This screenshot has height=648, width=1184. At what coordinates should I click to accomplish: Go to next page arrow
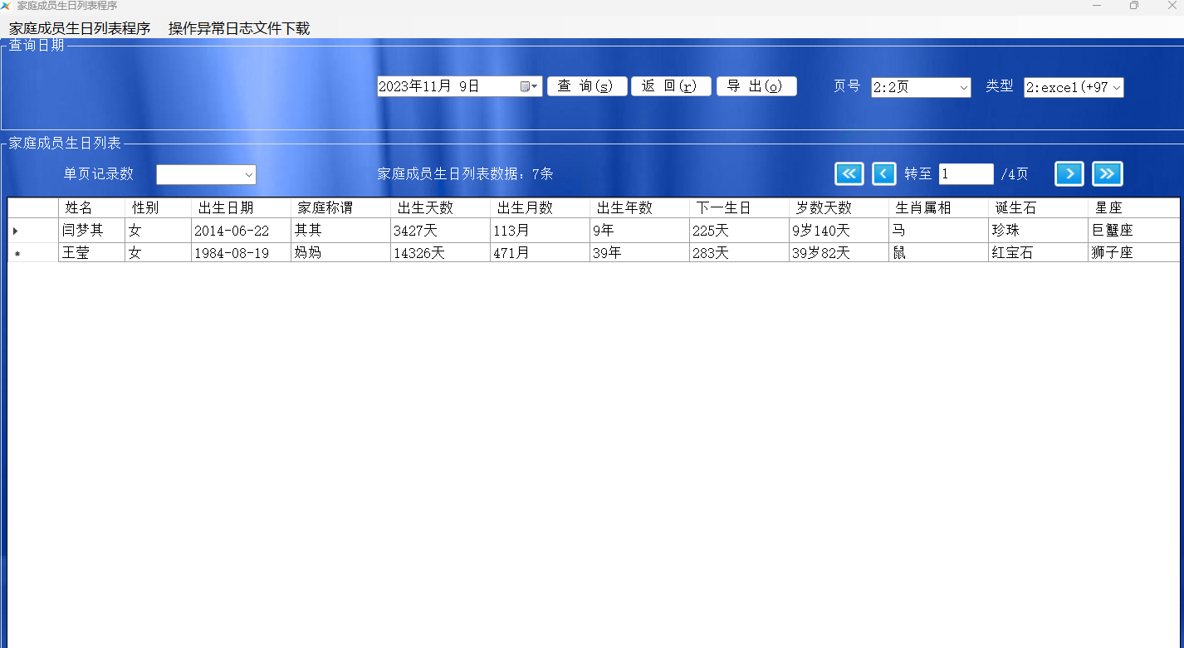[x=1069, y=173]
